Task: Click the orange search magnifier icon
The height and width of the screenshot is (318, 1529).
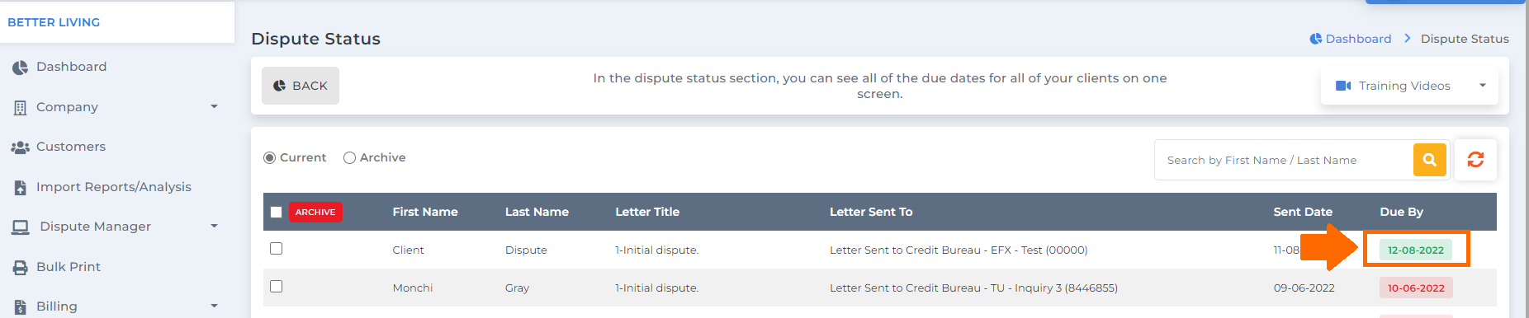Action: (1429, 160)
